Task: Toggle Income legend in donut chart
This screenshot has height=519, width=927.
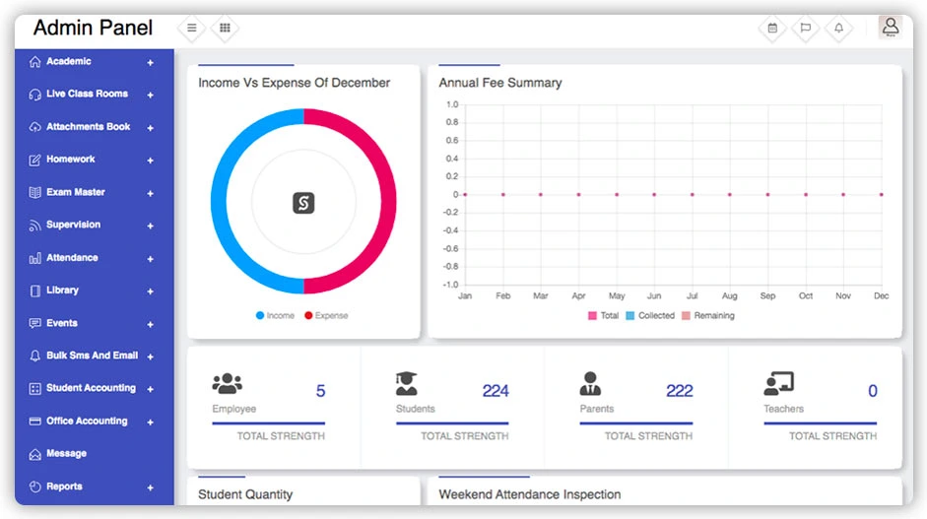Action: click(275, 316)
